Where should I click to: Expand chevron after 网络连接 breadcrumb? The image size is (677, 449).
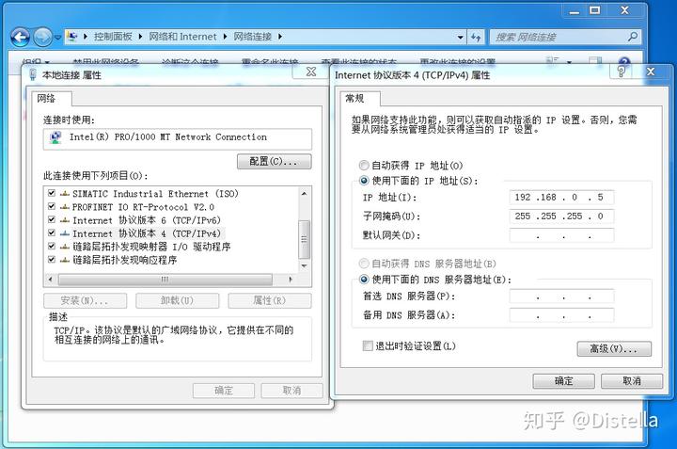(x=280, y=37)
